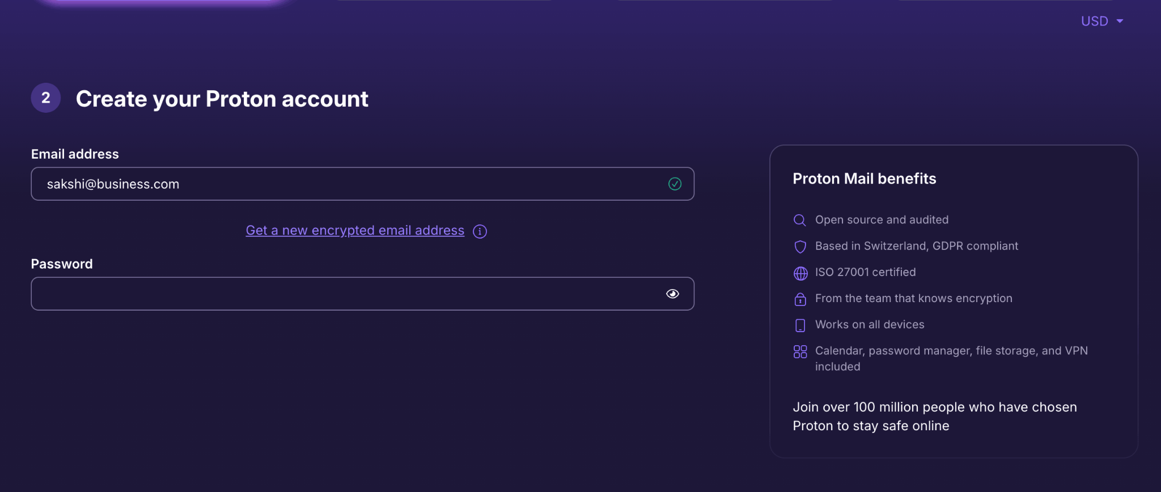
Task: Click the green email validation checkmark icon
Action: point(675,184)
